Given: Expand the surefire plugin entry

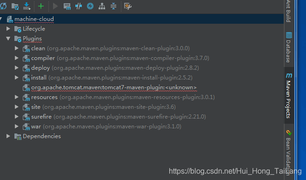Looking at the screenshot, I should click(17, 117).
